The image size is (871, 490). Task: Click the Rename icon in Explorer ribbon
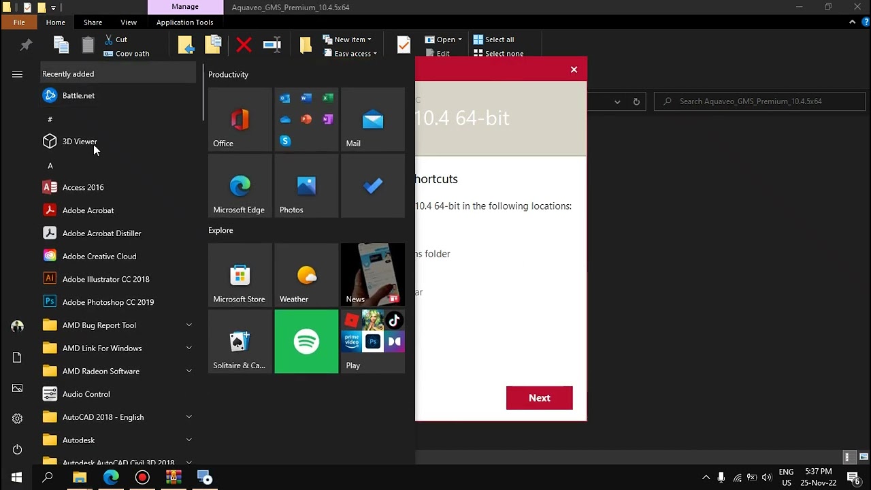(272, 45)
